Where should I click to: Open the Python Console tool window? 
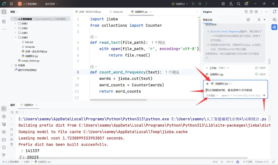(4, 117)
